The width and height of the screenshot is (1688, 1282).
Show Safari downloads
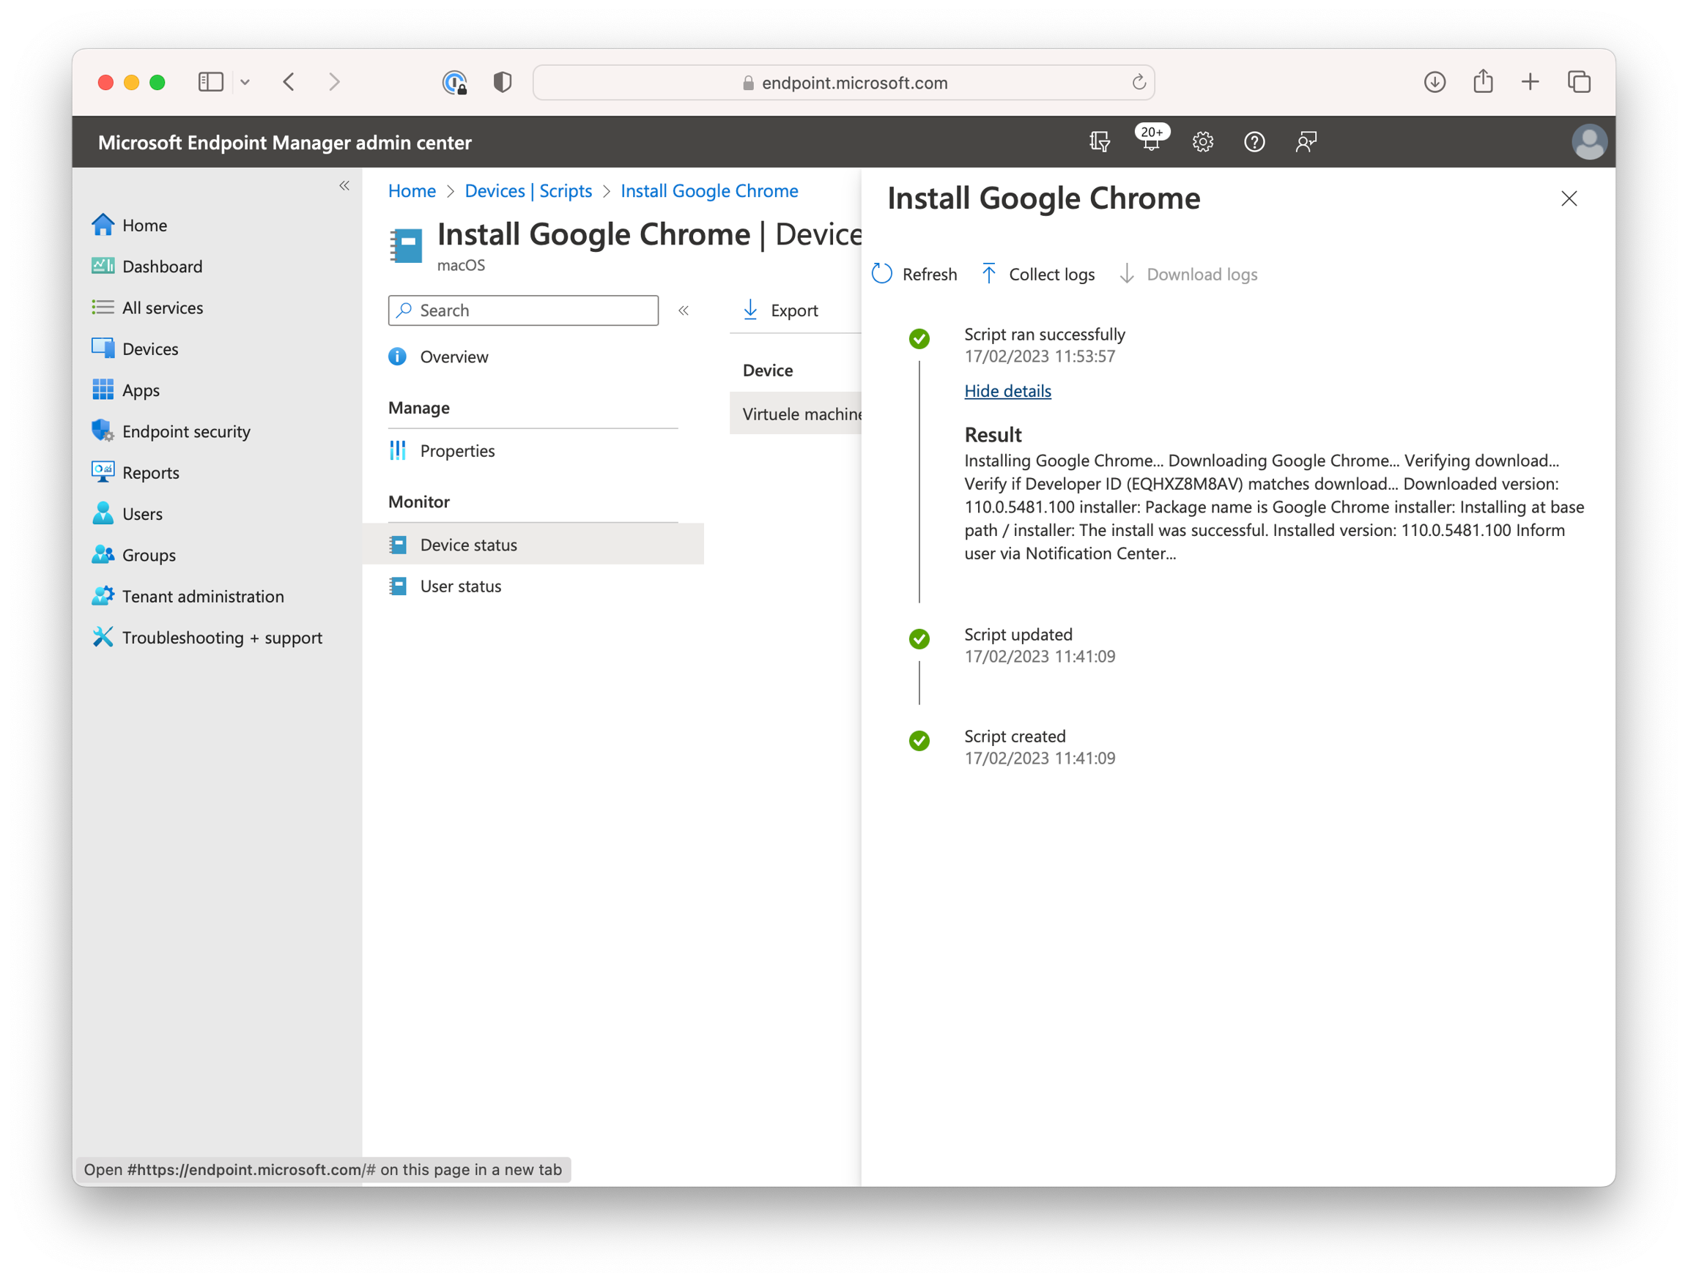pyautogui.click(x=1435, y=82)
